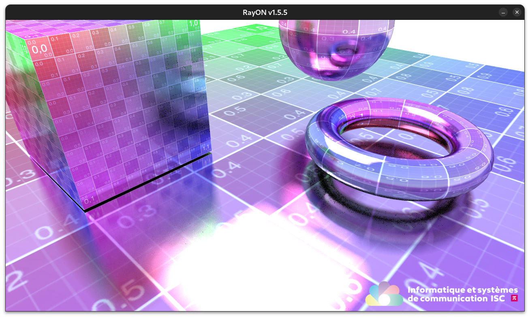
Task: Select the "0,0" label on the cube
Action: [x=39, y=49]
